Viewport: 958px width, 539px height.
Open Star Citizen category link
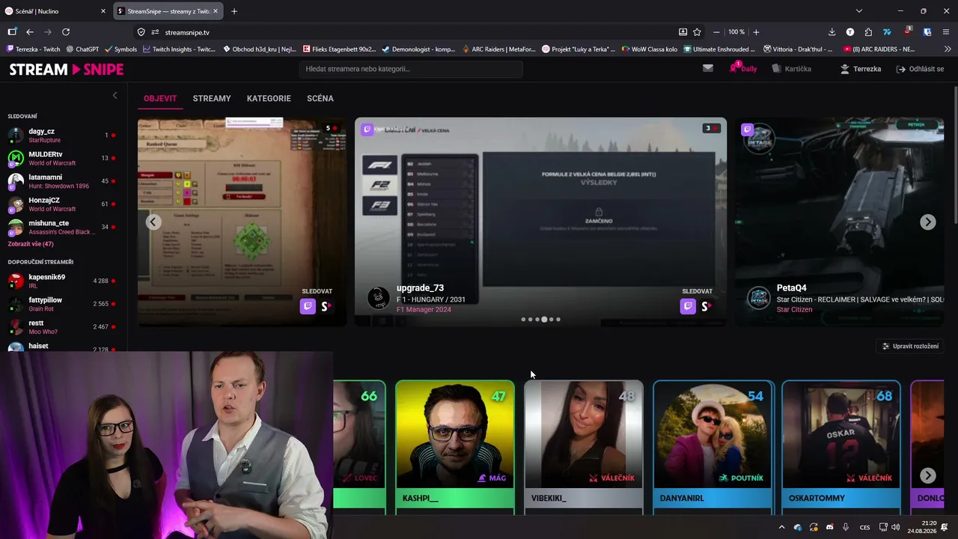click(x=794, y=310)
